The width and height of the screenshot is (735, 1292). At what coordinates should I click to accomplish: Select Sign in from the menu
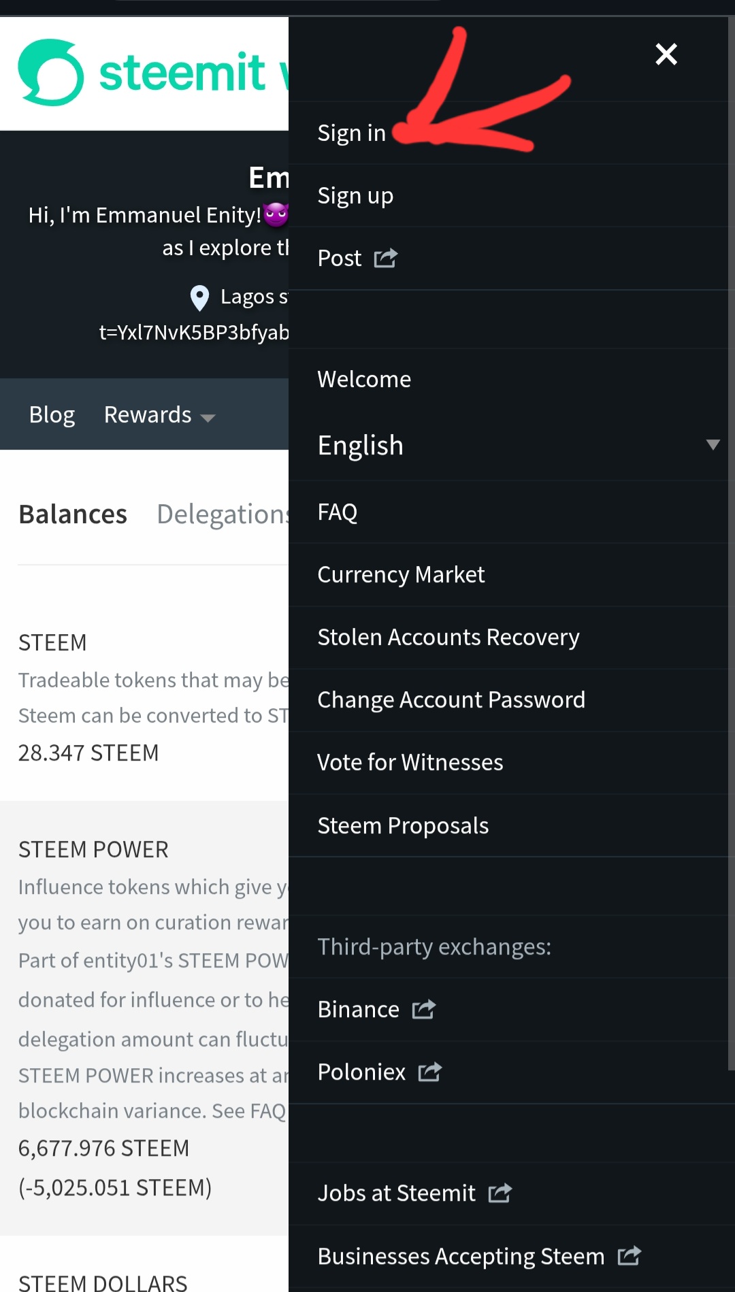coord(352,133)
